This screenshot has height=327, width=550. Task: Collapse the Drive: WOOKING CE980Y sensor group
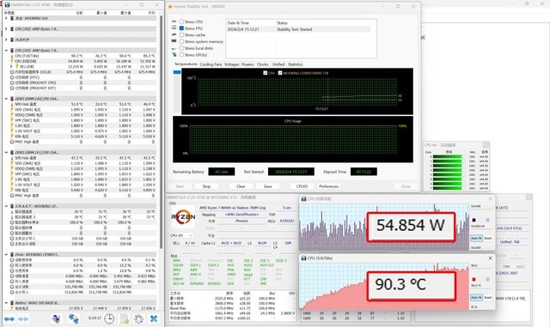[x=6, y=254]
